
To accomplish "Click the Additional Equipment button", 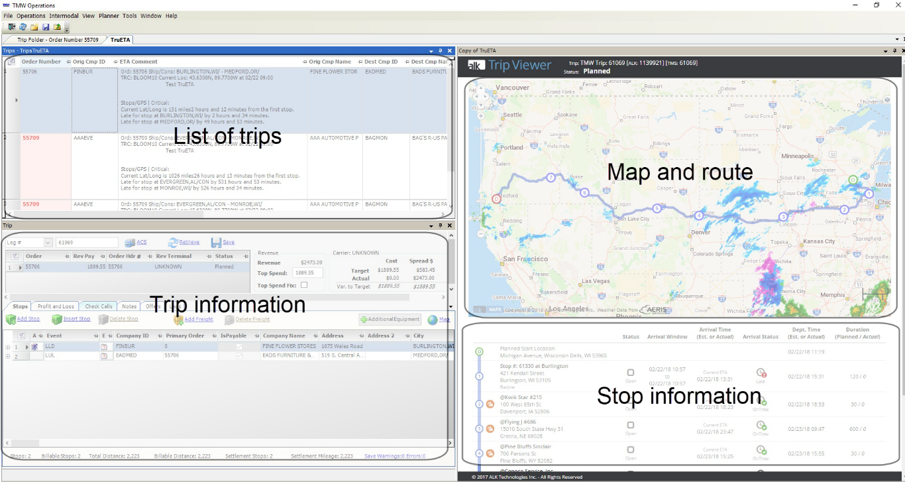I will coord(390,320).
